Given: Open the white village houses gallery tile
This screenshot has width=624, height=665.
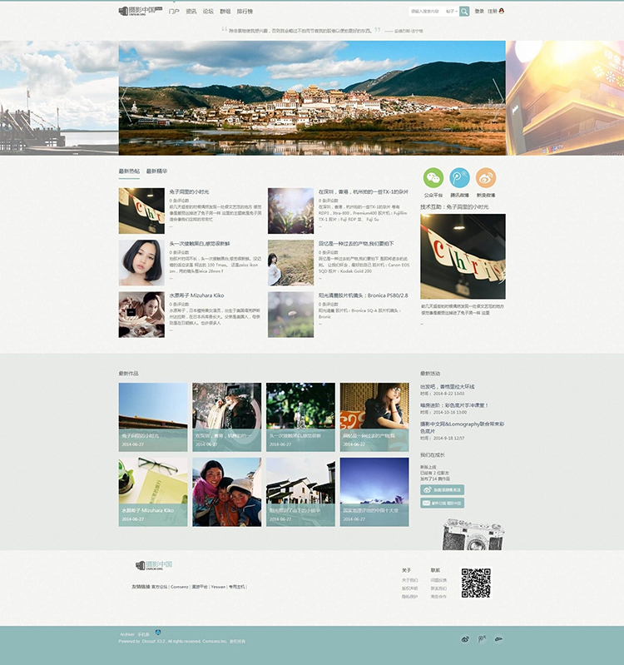Looking at the screenshot, I should coord(300,492).
